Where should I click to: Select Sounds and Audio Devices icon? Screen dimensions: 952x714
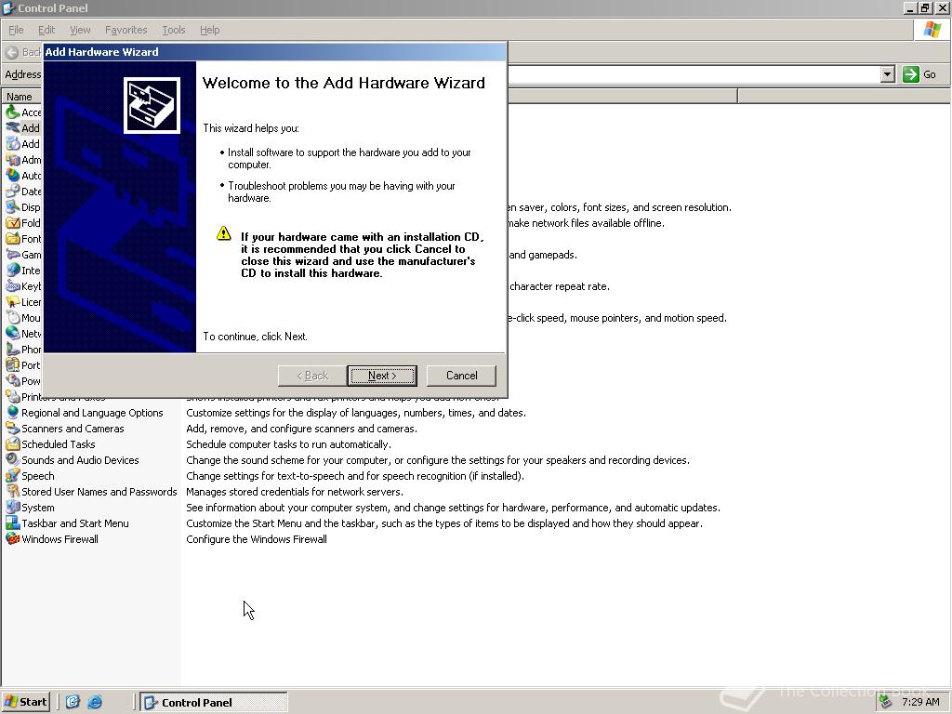13,459
